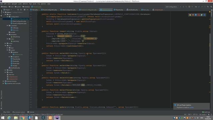Open in Opera from browser popup icons
The image size is (213, 120).
tap(199, 15)
